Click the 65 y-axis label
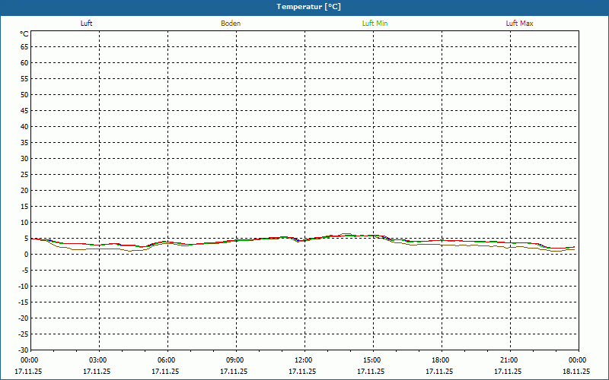Image resolution: width=609 pixels, height=380 pixels. (x=24, y=47)
